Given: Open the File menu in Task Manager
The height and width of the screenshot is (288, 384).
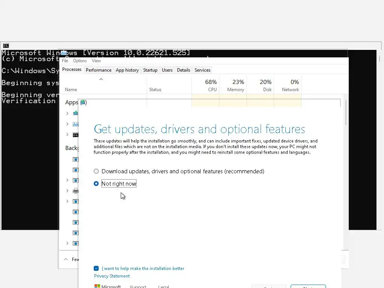Looking at the screenshot, I should tap(65, 61).
